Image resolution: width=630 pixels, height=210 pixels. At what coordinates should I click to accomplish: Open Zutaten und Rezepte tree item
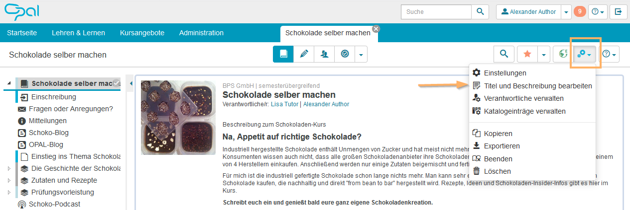(x=64, y=180)
